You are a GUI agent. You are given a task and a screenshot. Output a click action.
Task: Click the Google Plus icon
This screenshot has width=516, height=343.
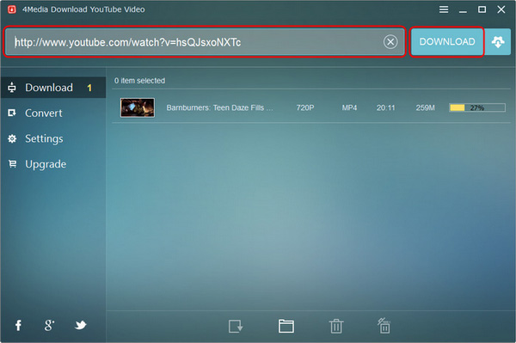(x=49, y=325)
